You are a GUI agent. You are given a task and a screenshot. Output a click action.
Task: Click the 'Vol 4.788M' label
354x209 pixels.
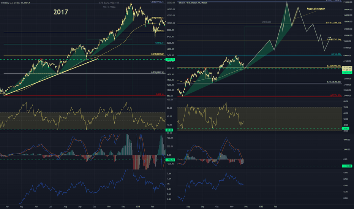click(109, 7)
